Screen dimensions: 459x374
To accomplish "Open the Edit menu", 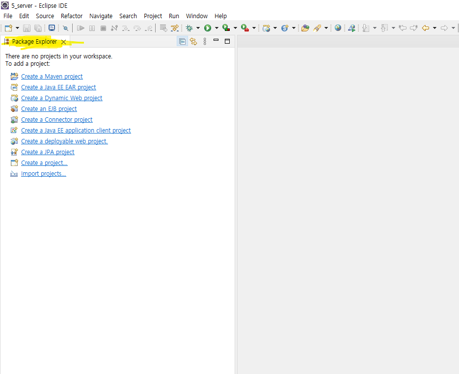I will [24, 16].
